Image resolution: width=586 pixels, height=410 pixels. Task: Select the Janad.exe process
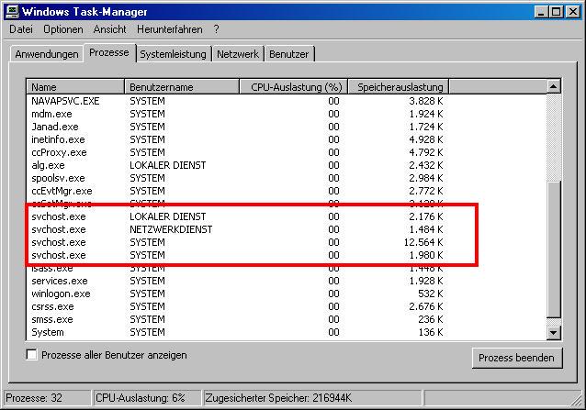[x=238, y=127]
